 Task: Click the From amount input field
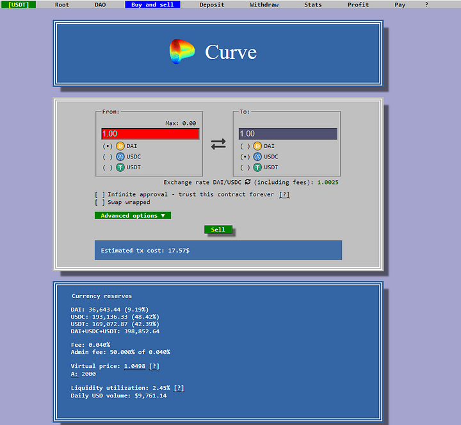[x=150, y=133]
